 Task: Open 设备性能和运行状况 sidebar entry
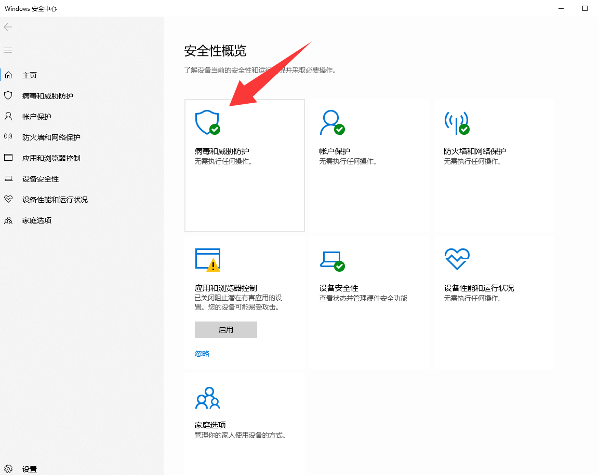pos(55,200)
